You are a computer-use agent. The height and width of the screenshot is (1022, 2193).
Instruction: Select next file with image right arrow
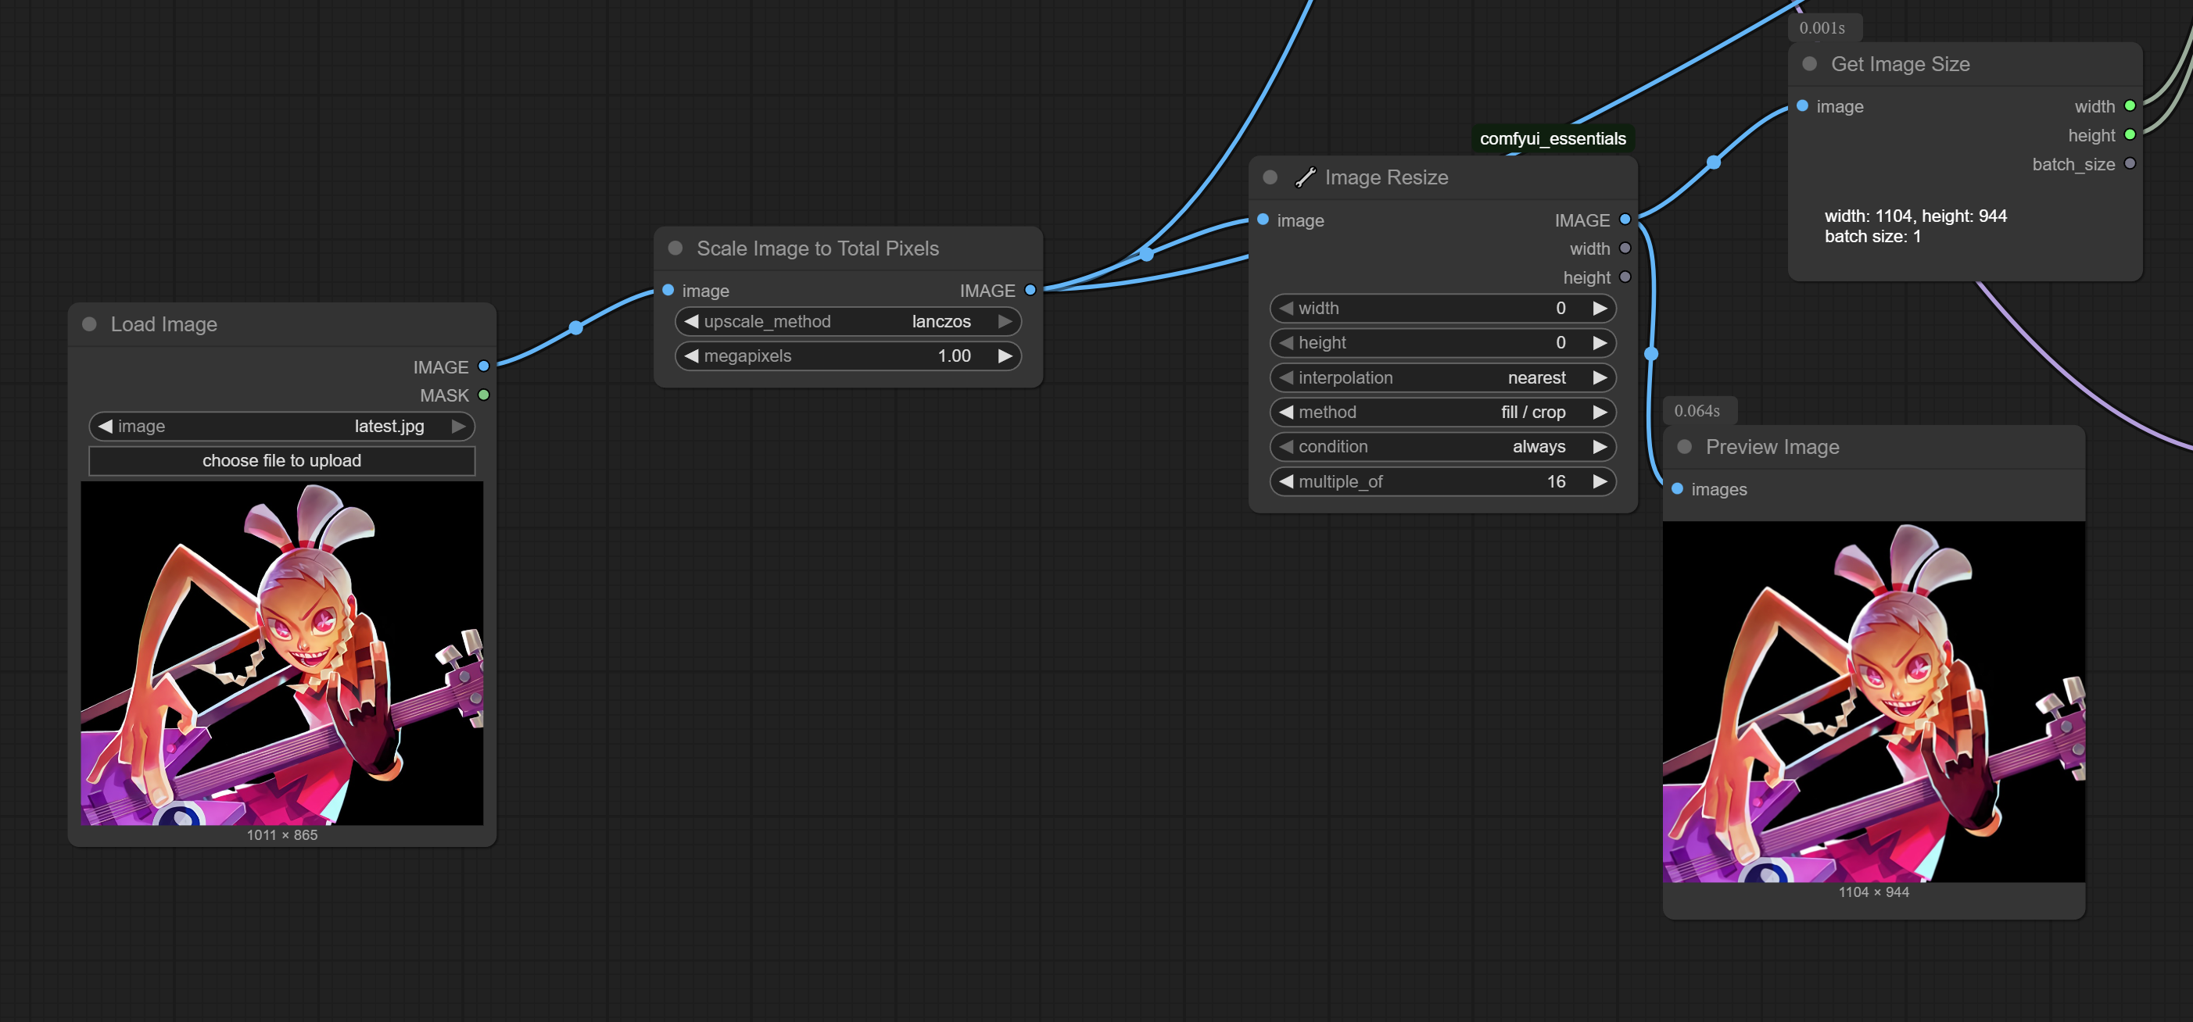click(459, 427)
